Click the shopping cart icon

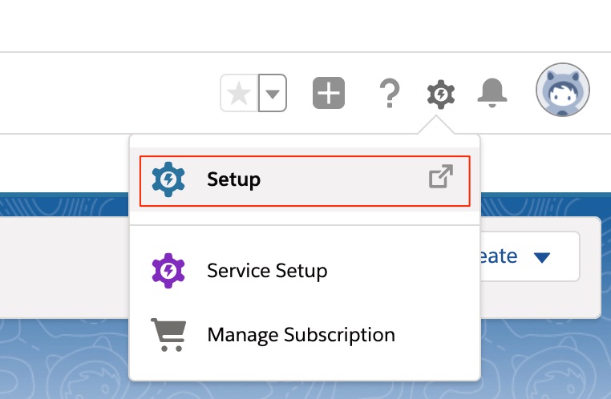(168, 334)
